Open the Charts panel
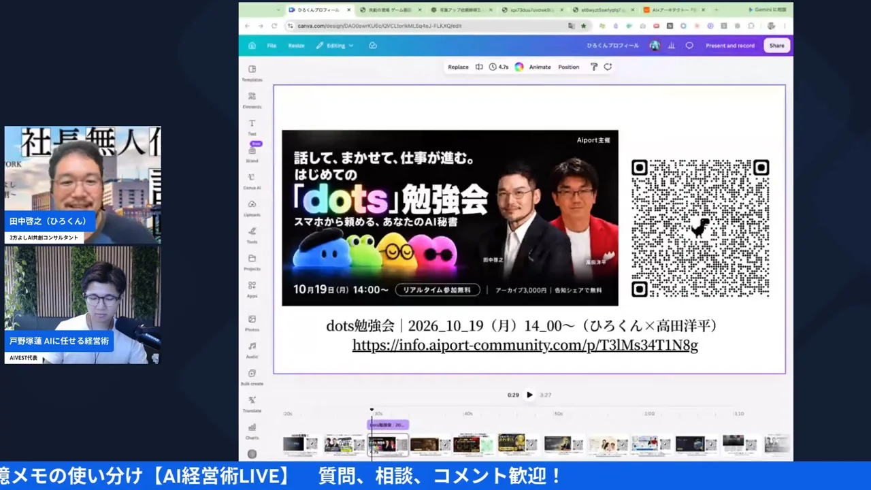 pyautogui.click(x=252, y=431)
